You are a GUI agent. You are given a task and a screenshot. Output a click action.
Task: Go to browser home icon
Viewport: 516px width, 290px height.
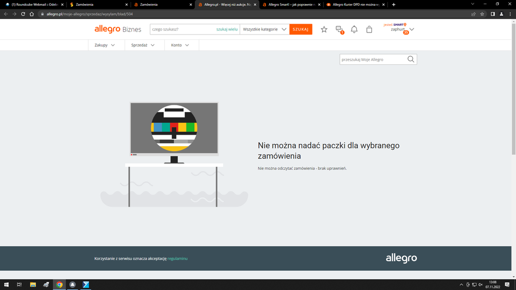pyautogui.click(x=32, y=14)
